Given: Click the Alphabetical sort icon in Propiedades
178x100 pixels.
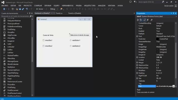Looking at the screenshot, I should pyautogui.click(x=141, y=20).
